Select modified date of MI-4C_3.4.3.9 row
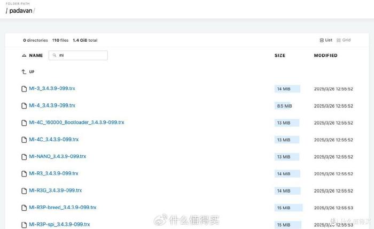The image size is (374, 229). [x=333, y=140]
